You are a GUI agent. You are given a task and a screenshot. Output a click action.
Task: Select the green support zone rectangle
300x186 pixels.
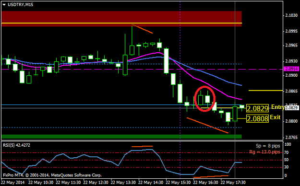click(x=121, y=137)
